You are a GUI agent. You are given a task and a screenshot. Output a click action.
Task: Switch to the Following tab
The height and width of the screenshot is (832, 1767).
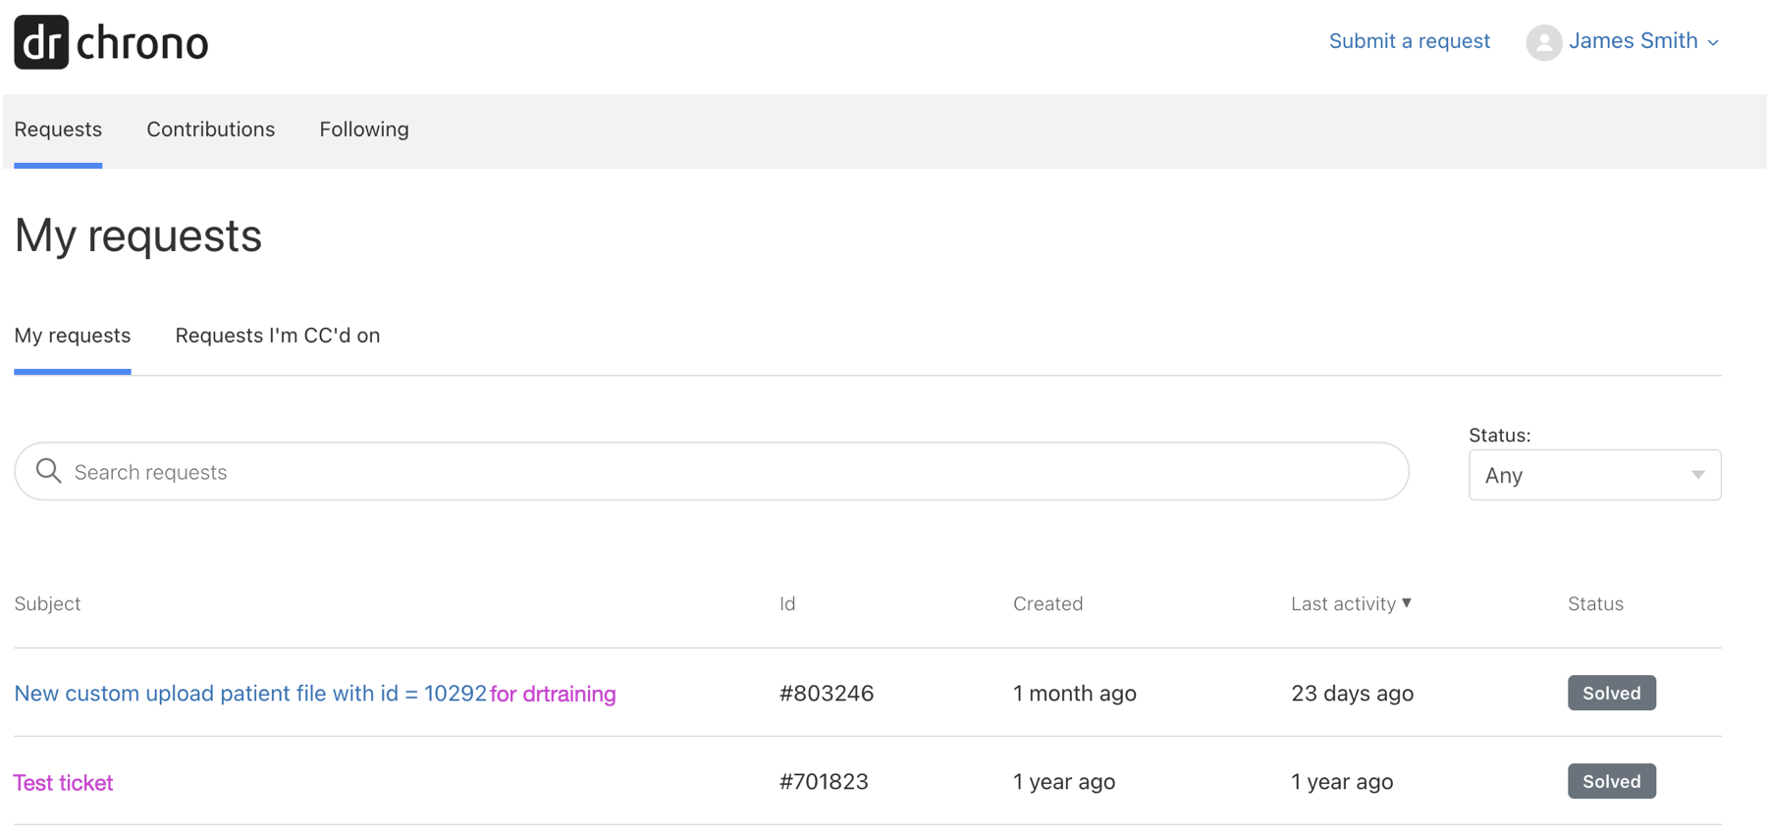[x=364, y=130]
